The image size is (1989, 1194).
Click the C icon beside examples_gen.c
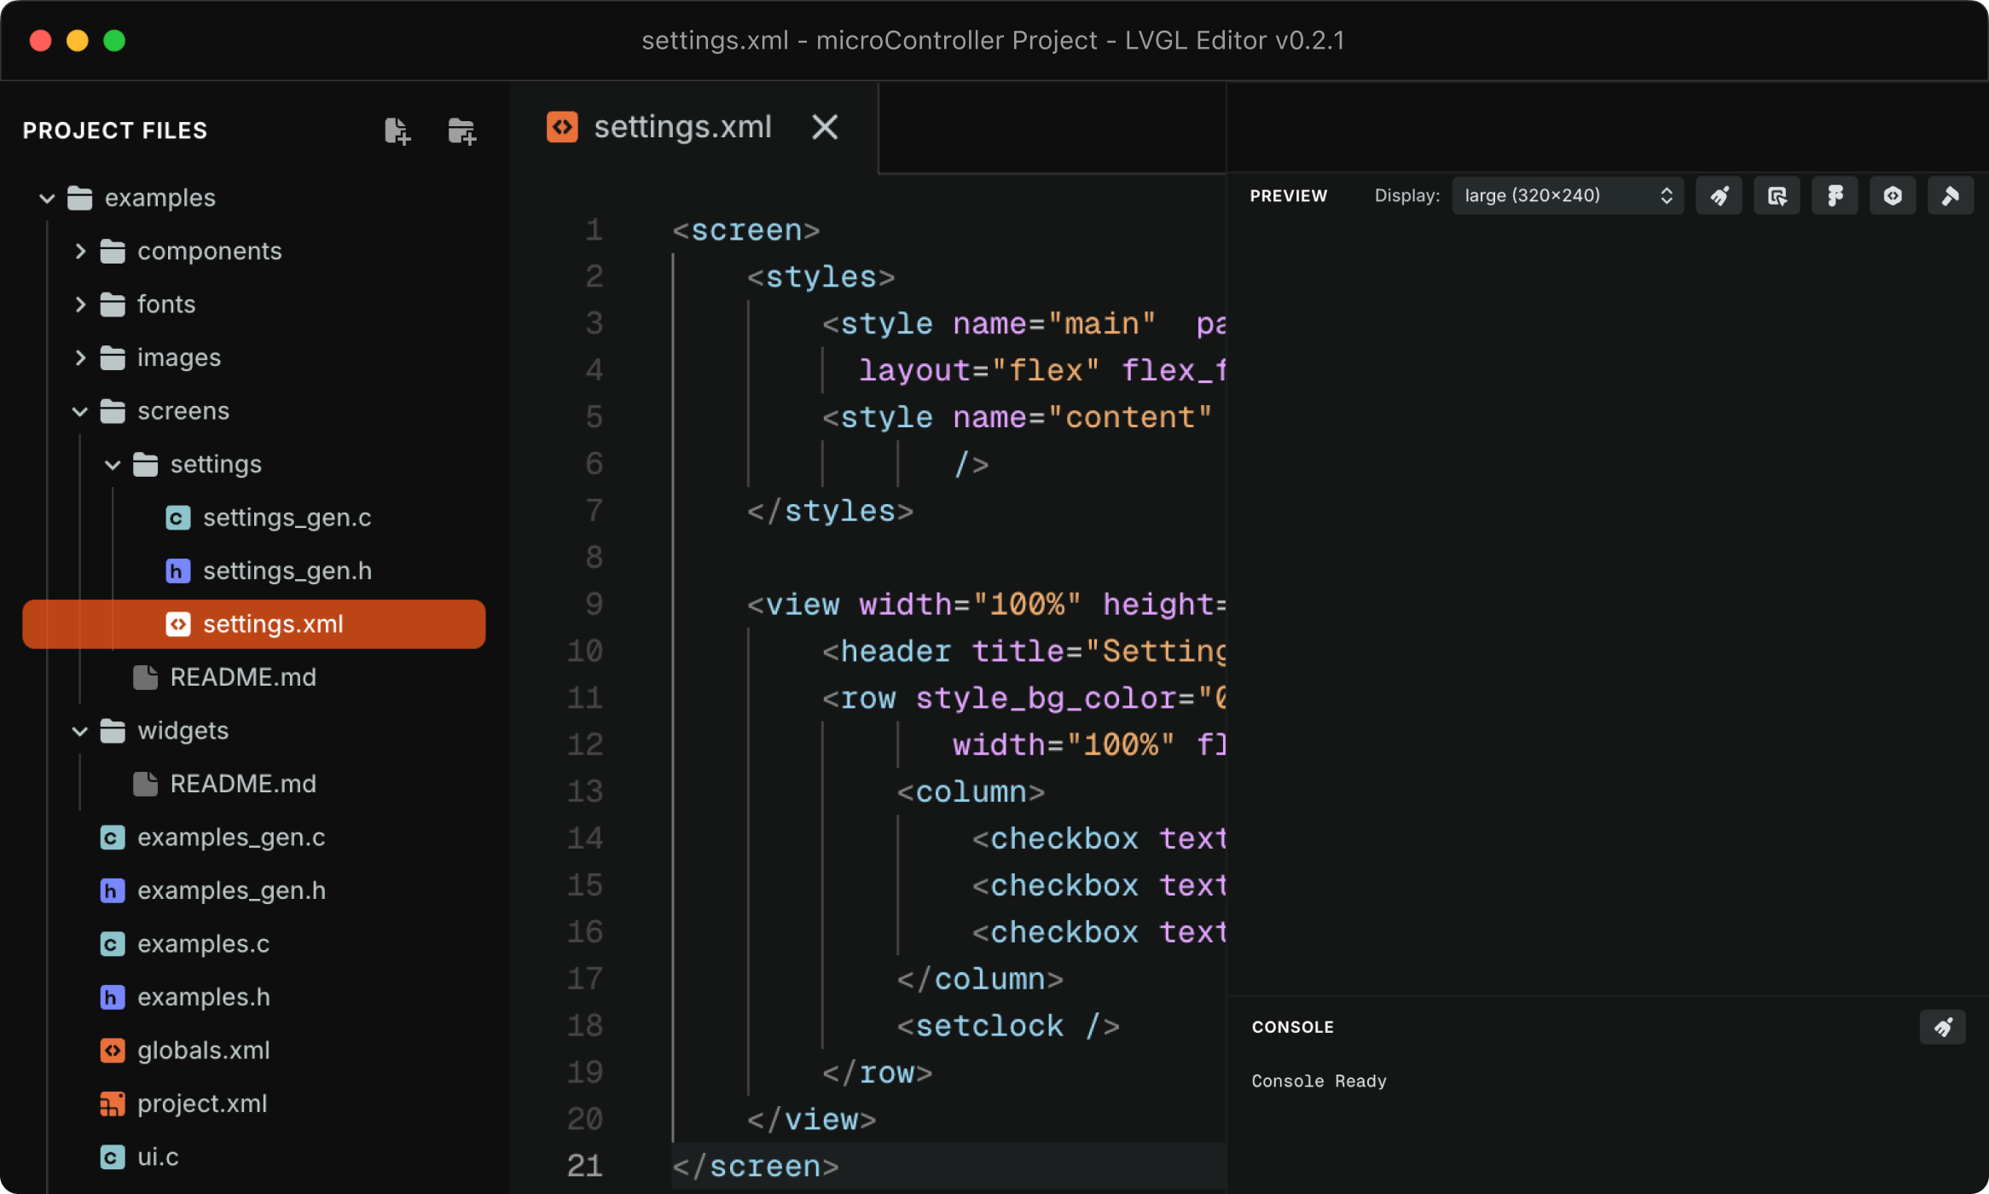click(112, 838)
